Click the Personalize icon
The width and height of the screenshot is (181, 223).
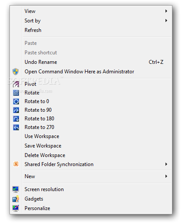point(16,208)
